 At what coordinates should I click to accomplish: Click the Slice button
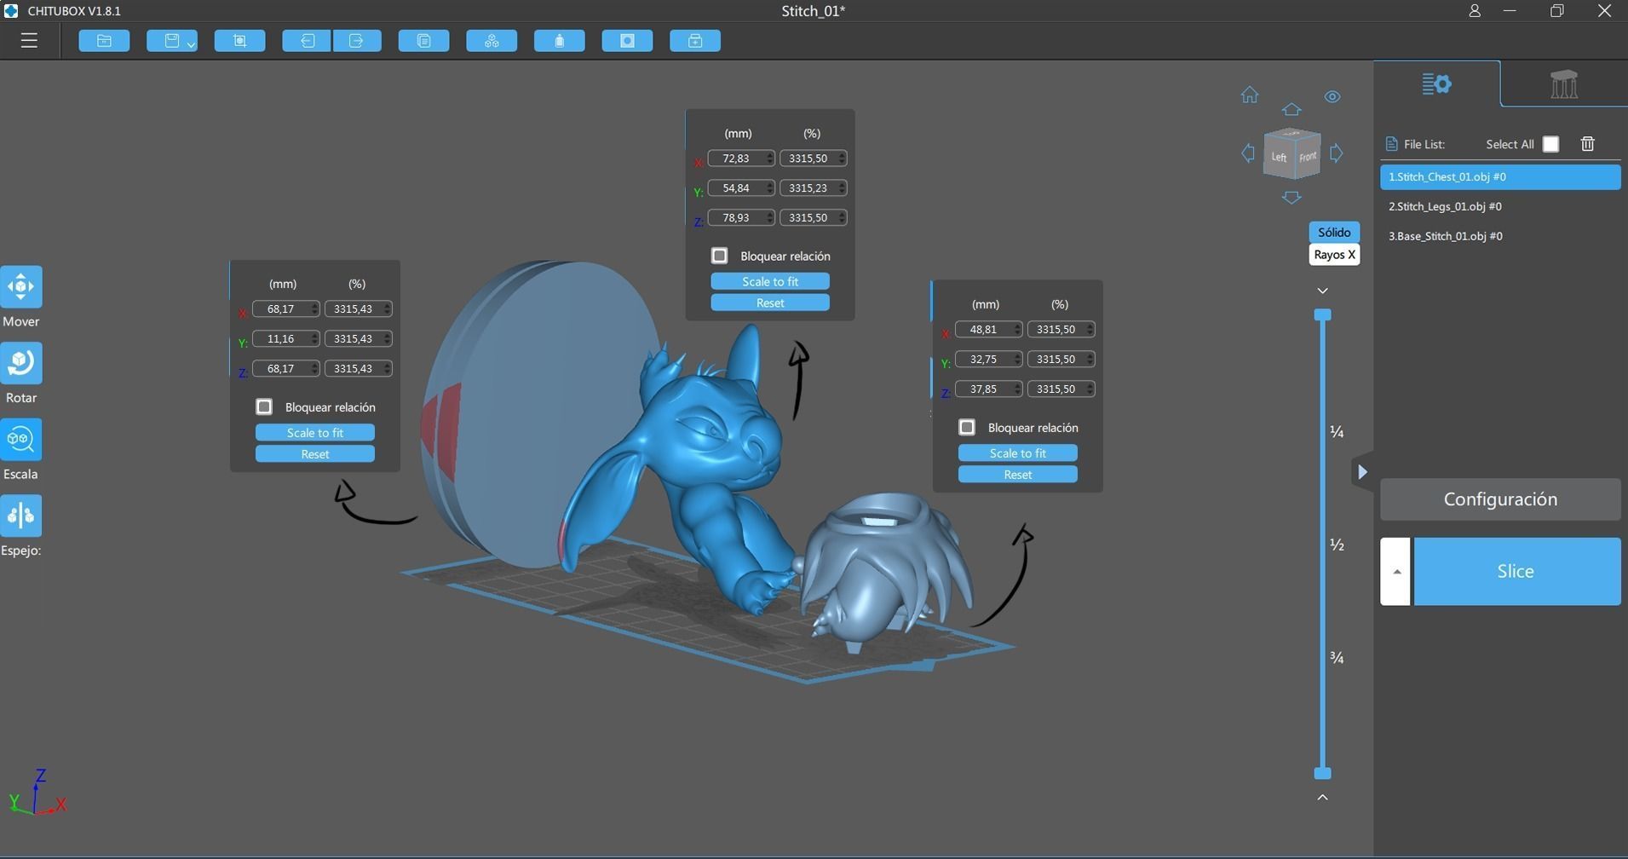1516,571
